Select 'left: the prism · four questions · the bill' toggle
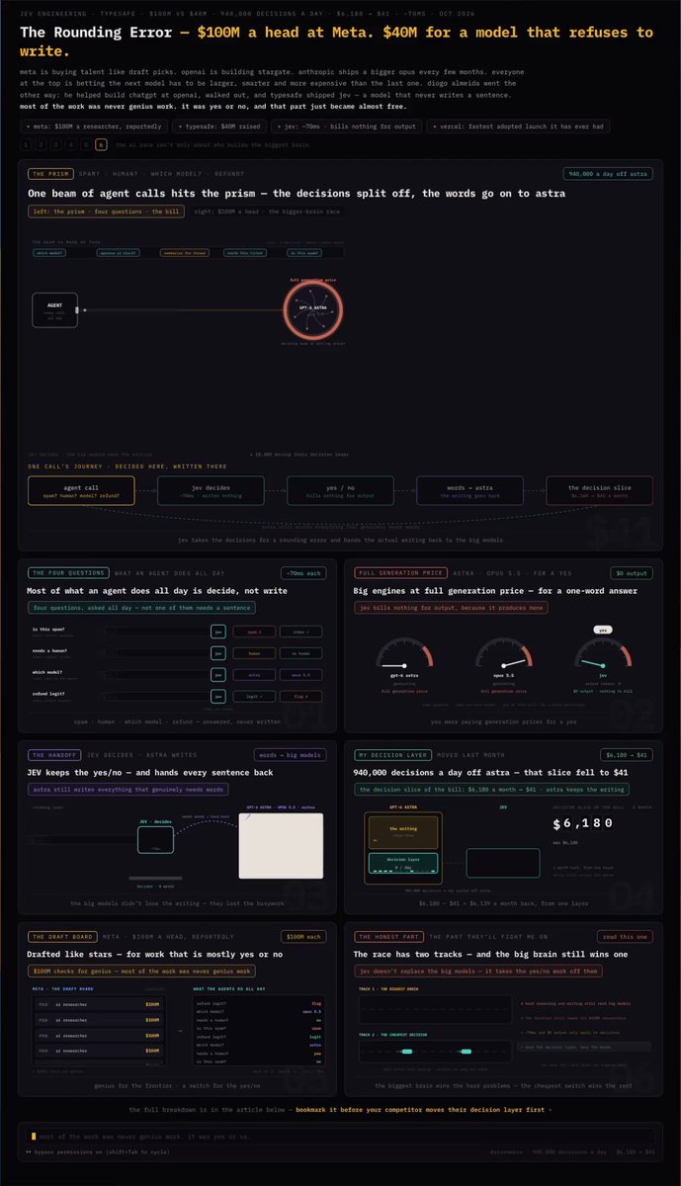Image resolution: width=681 pixels, height=1186 pixels. (106, 212)
